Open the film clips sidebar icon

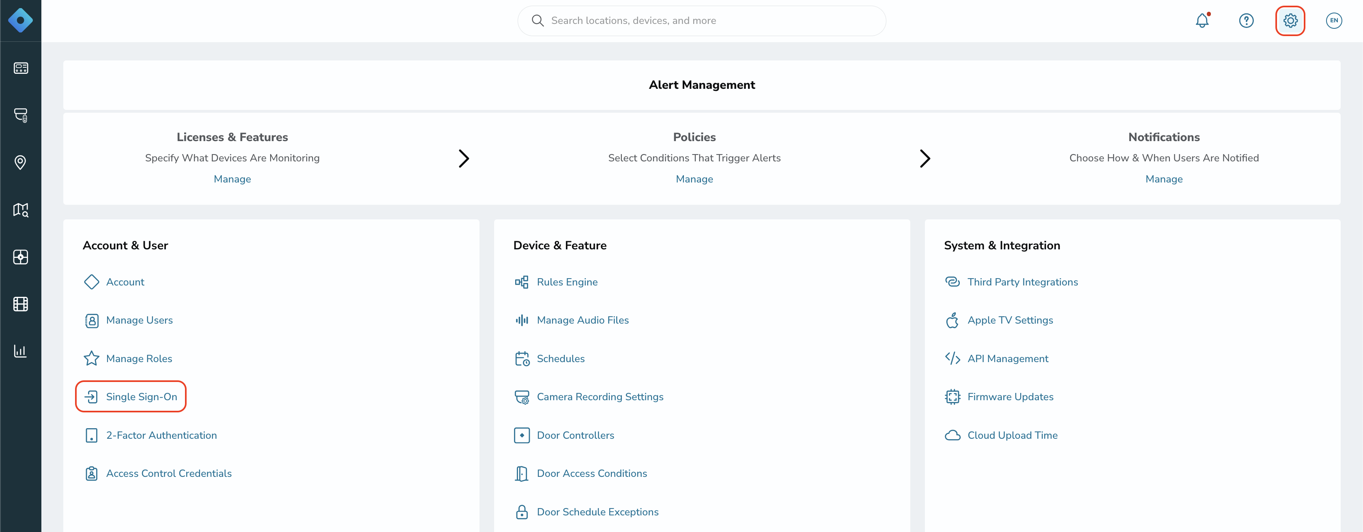(x=21, y=304)
